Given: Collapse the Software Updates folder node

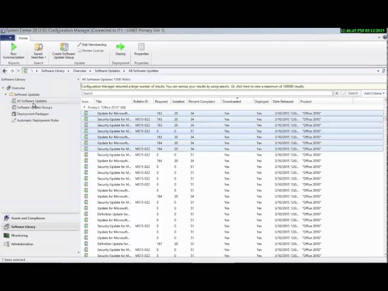Looking at the screenshot, I should coord(5,95).
